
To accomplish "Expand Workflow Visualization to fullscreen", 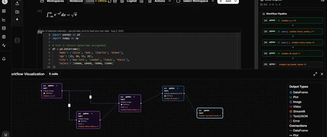I will click(315, 74).
